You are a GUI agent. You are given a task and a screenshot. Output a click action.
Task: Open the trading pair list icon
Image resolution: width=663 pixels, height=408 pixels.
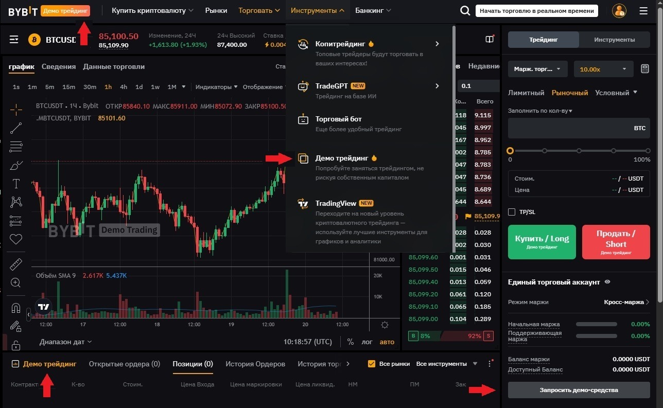pos(14,40)
